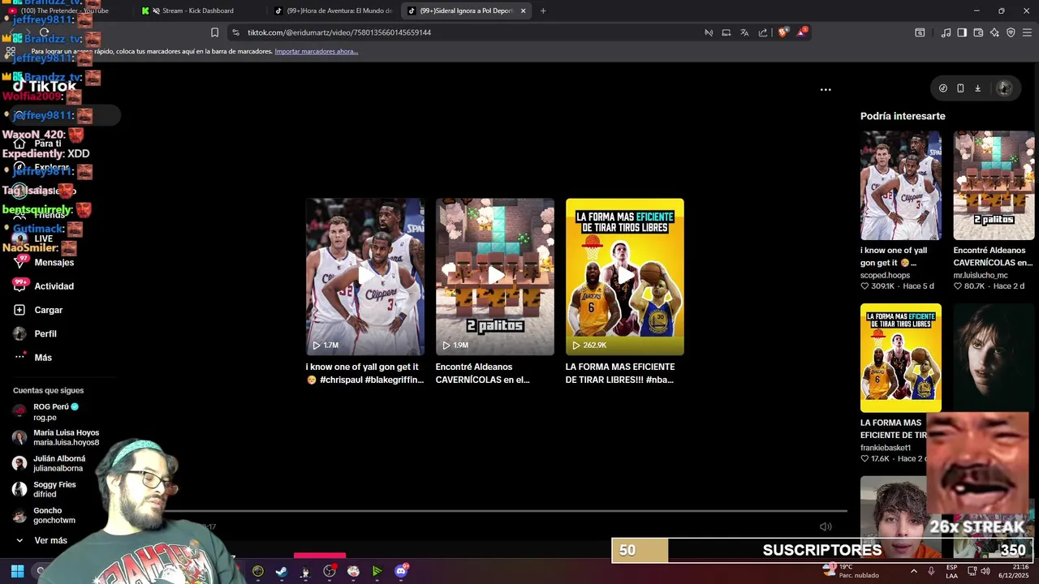Click the translate page icon in address bar
The image size is (1039, 584).
[744, 32]
